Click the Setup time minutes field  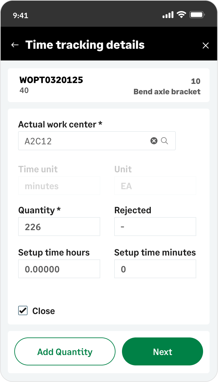click(x=155, y=269)
